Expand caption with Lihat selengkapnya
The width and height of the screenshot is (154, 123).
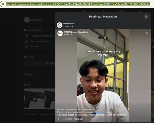[117, 115]
